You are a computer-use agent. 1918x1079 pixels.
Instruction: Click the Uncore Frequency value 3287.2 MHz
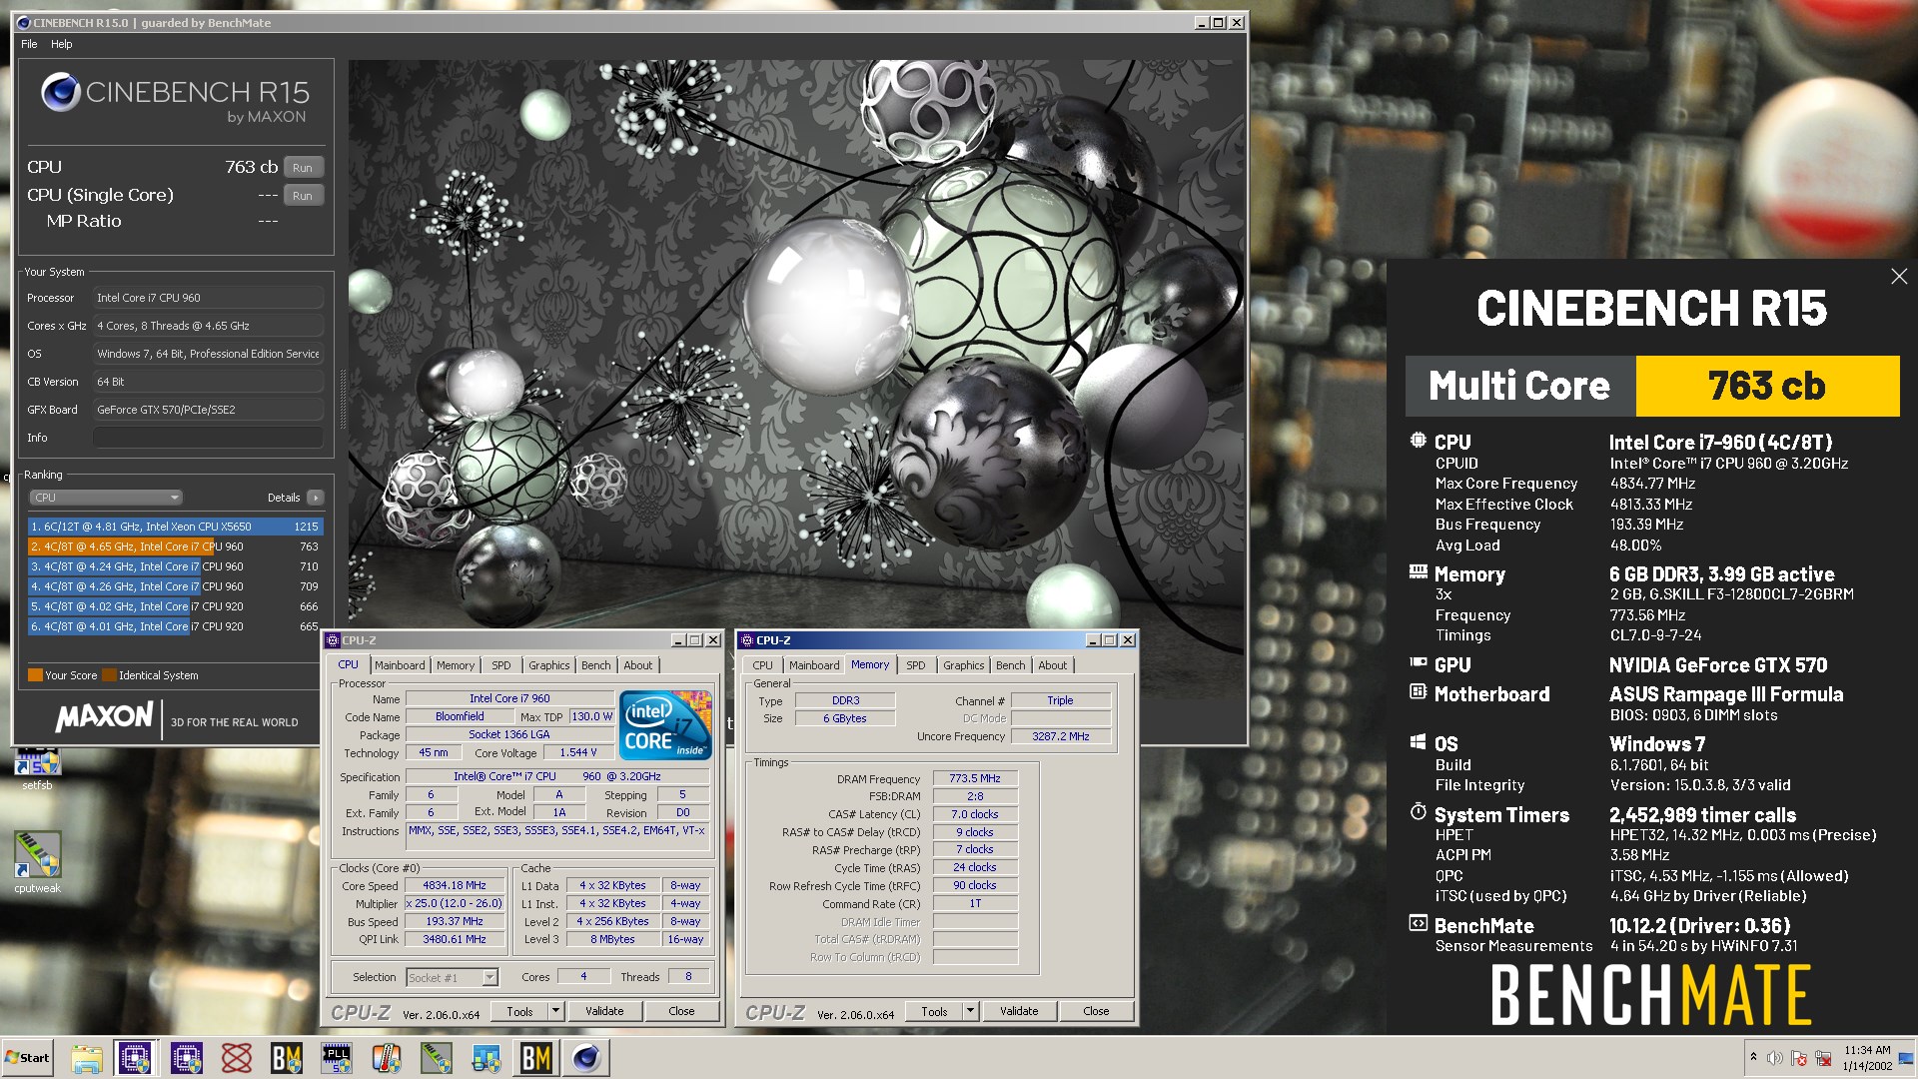click(1061, 736)
